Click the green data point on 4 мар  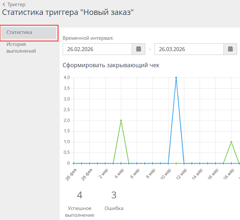pos(121,120)
